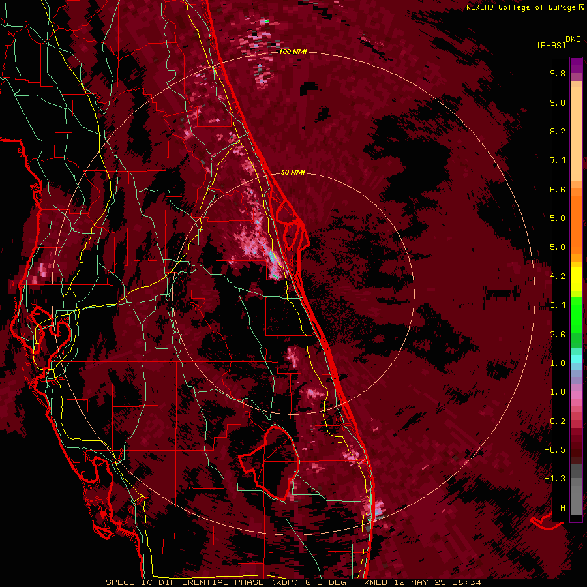
Task: Click the TH threshold label
Action: [560, 508]
